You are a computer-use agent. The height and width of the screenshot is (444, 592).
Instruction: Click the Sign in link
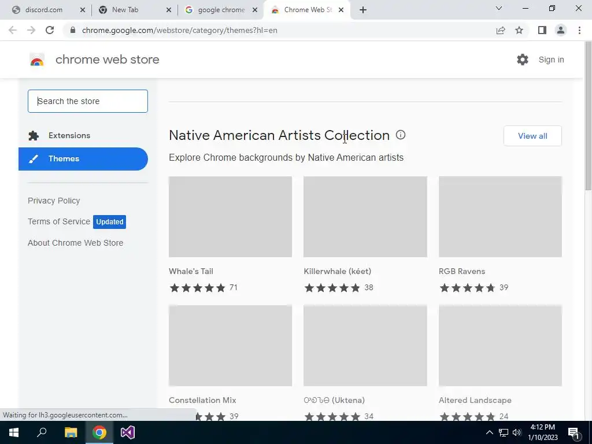tap(551, 60)
